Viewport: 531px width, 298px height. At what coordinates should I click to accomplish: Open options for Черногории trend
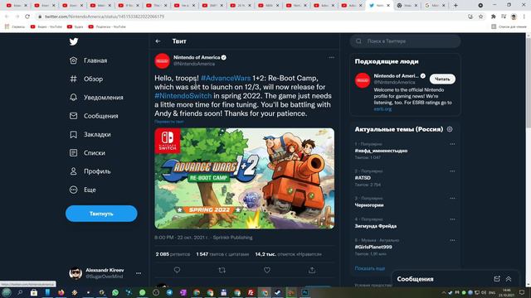click(452, 199)
